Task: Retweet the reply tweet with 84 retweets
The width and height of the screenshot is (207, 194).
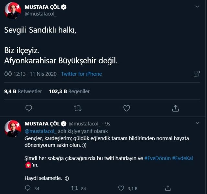Action: coord(74,188)
